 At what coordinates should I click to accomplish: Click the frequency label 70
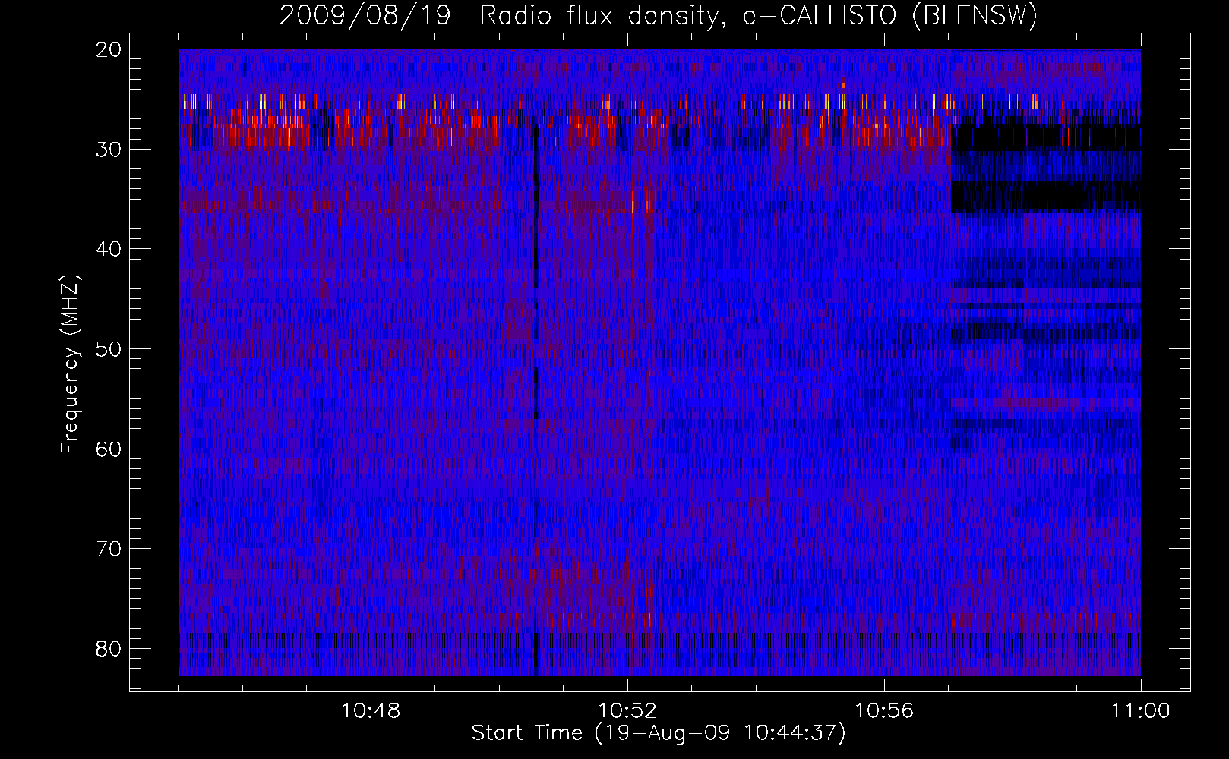[x=109, y=549]
